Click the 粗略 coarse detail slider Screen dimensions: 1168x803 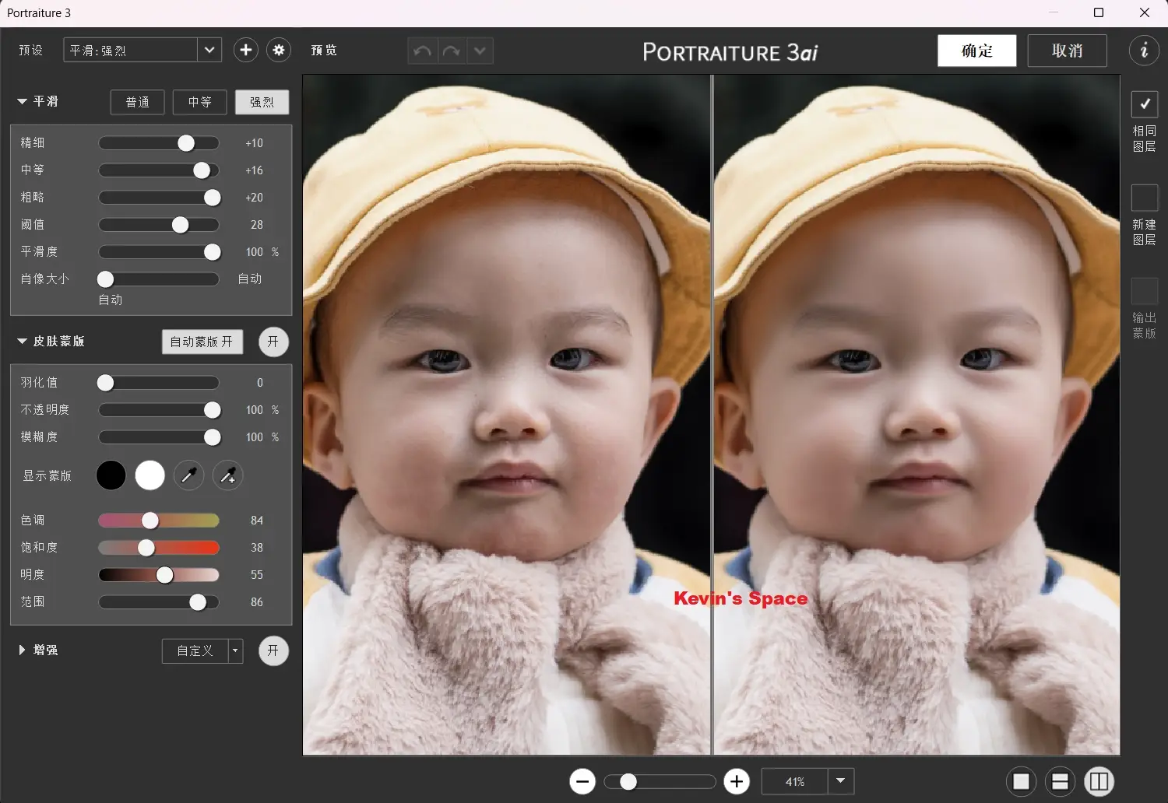[159, 198]
